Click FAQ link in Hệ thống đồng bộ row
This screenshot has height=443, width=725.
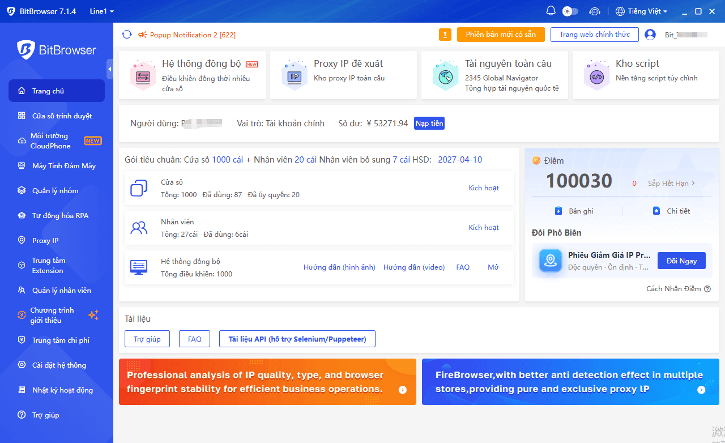463,267
